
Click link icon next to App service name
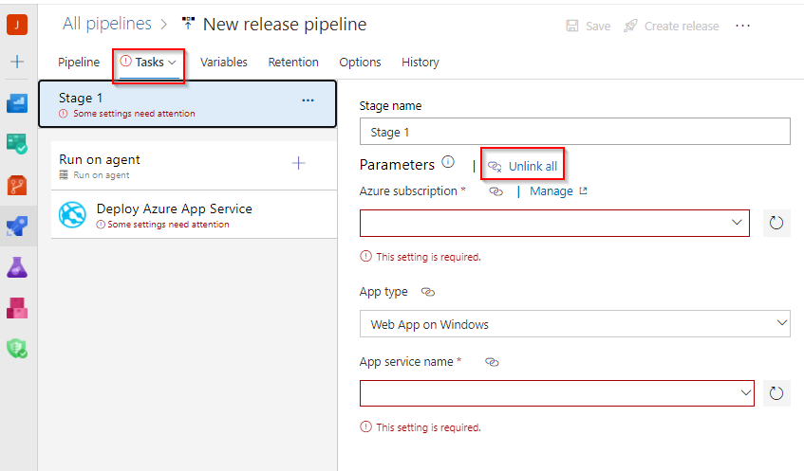tap(492, 362)
